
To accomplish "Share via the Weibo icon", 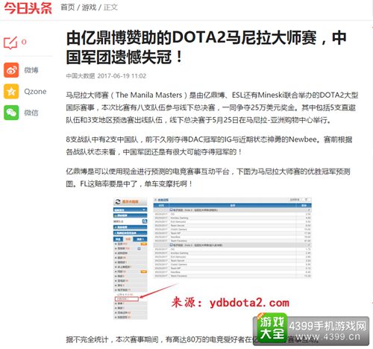I will [x=11, y=70].
